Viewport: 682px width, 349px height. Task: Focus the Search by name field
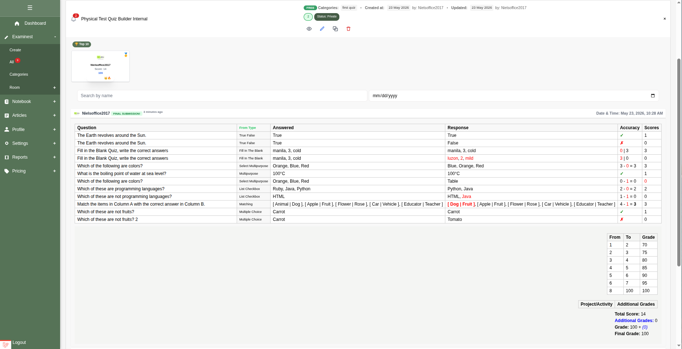[x=222, y=96]
